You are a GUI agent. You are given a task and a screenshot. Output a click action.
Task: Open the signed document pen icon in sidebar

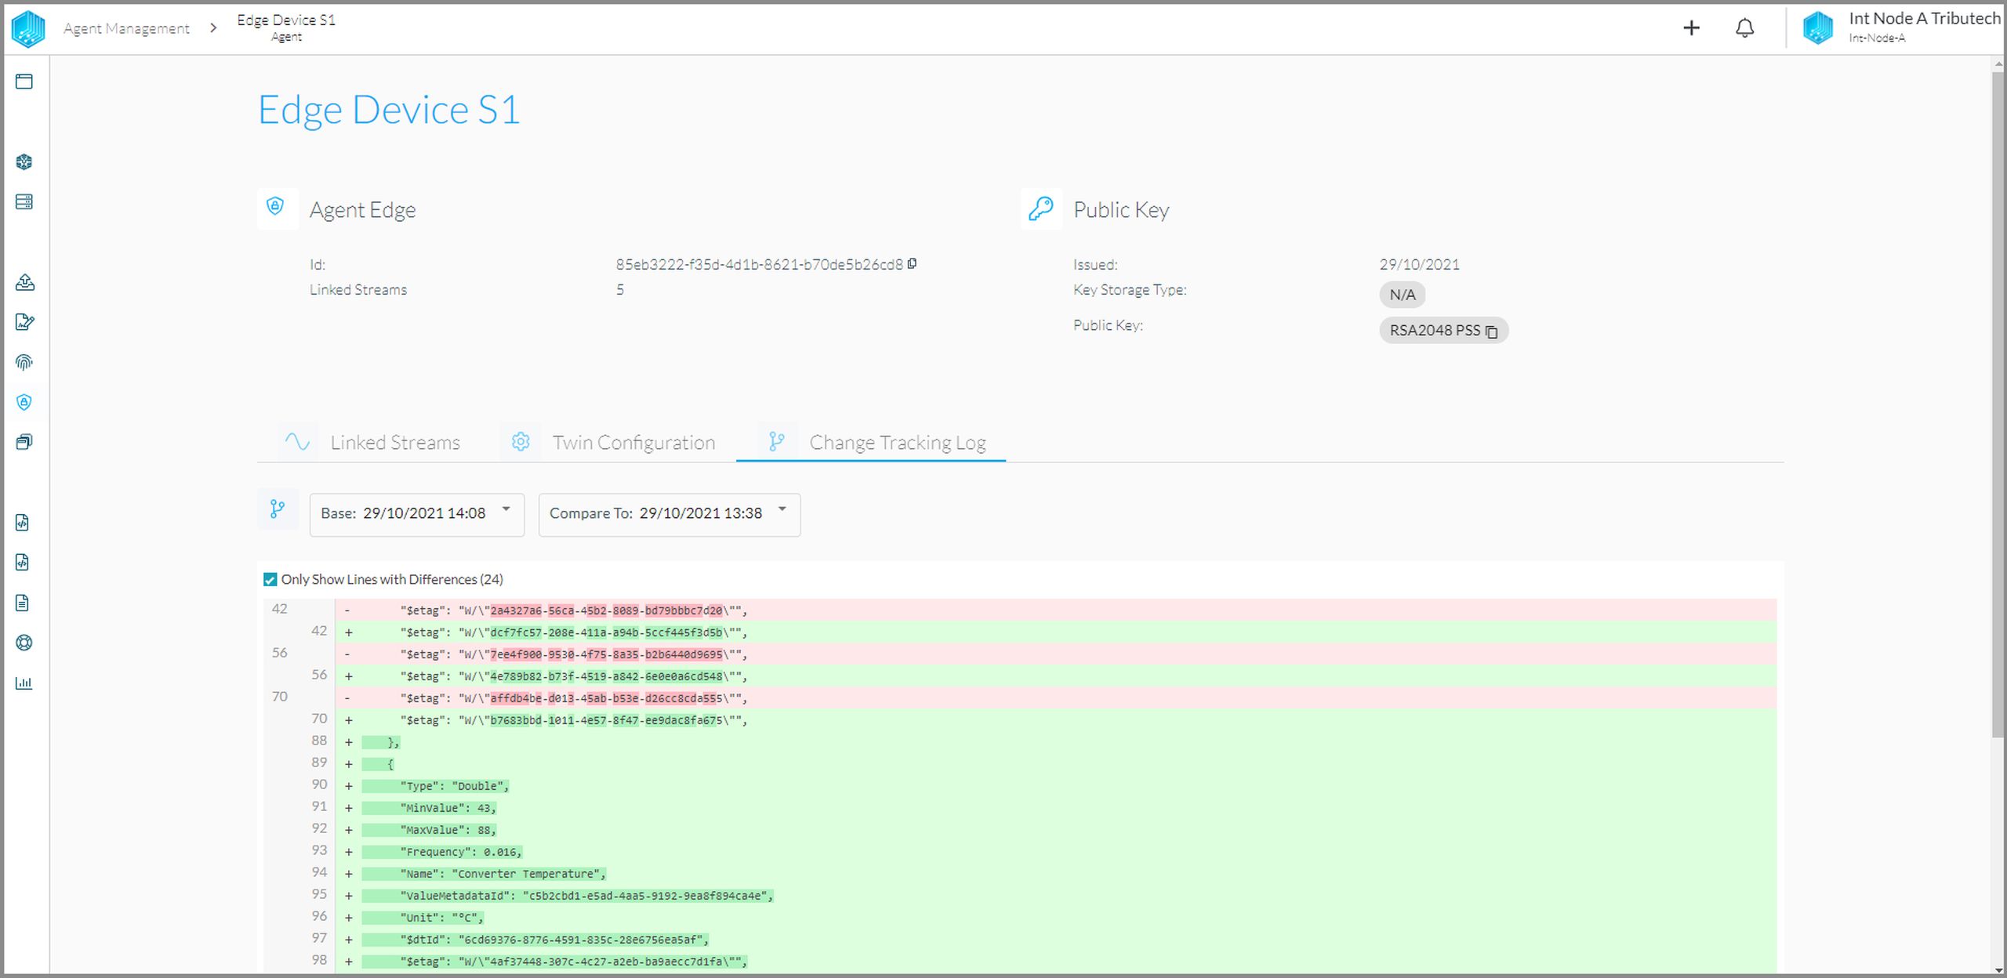pyautogui.click(x=24, y=322)
